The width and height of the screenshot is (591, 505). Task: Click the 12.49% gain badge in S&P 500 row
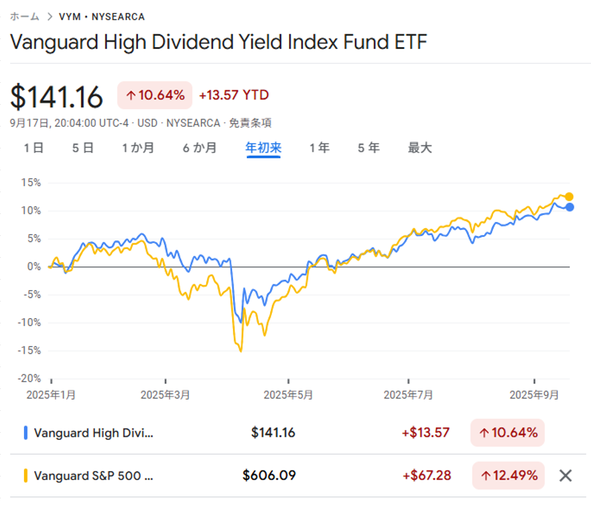pos(508,475)
